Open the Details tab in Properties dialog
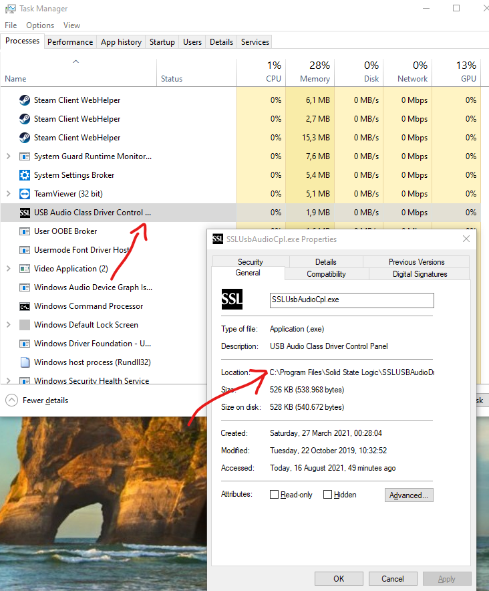The width and height of the screenshot is (489, 591). [326, 262]
